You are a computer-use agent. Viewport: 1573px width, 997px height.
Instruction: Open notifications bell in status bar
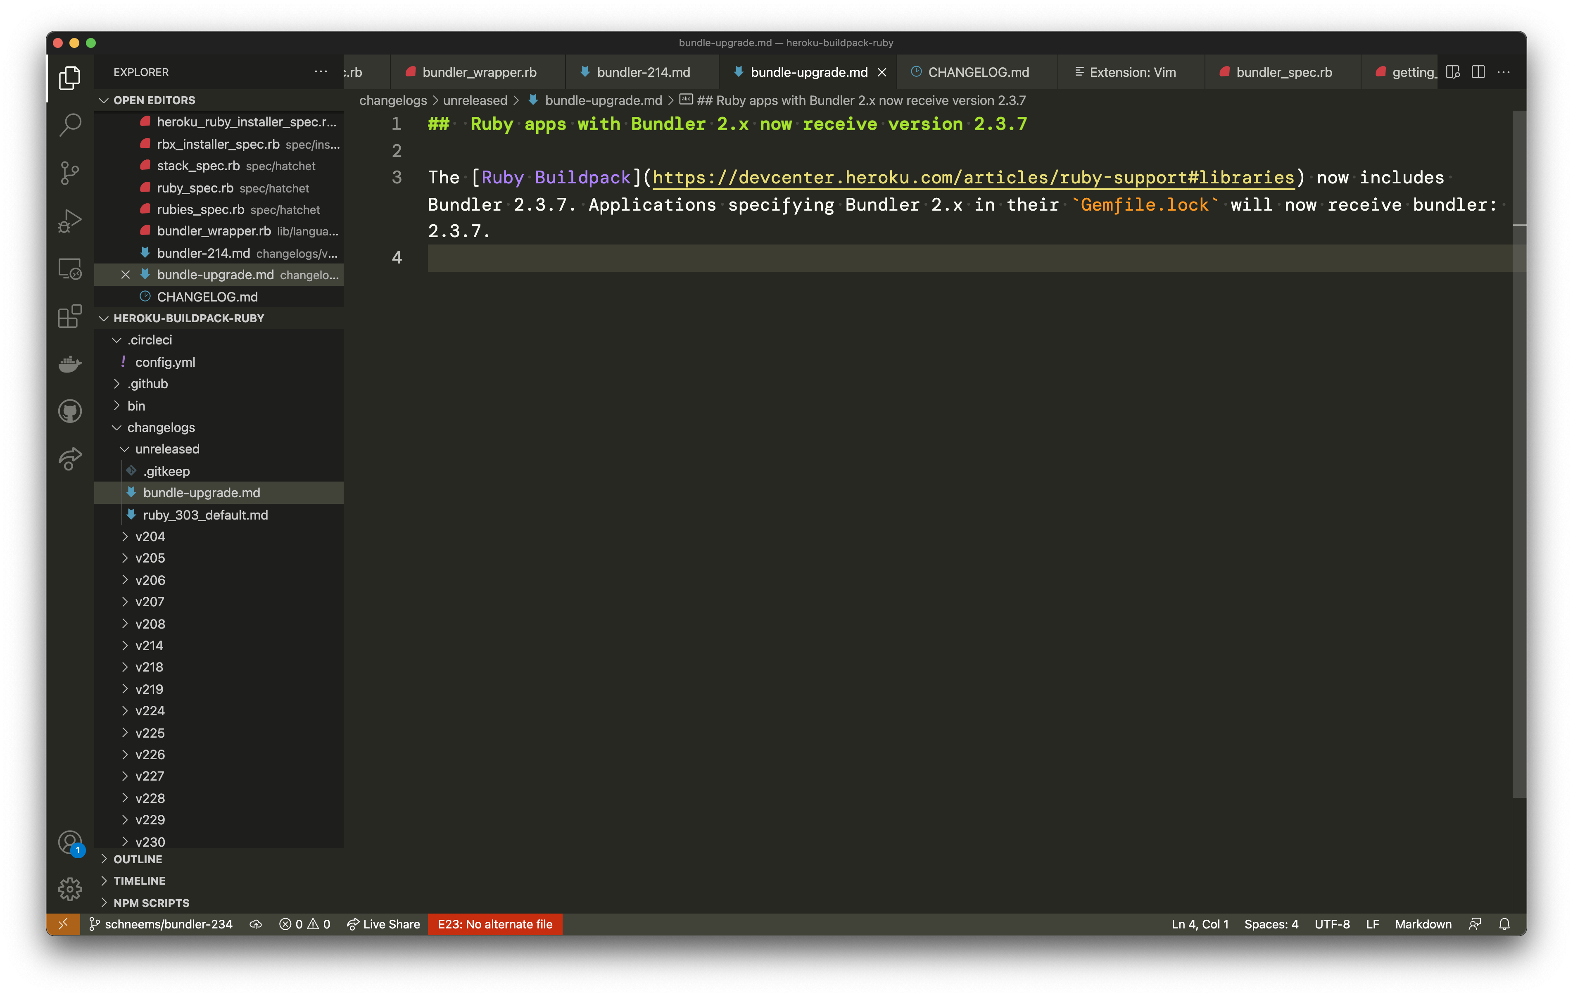pos(1504,924)
